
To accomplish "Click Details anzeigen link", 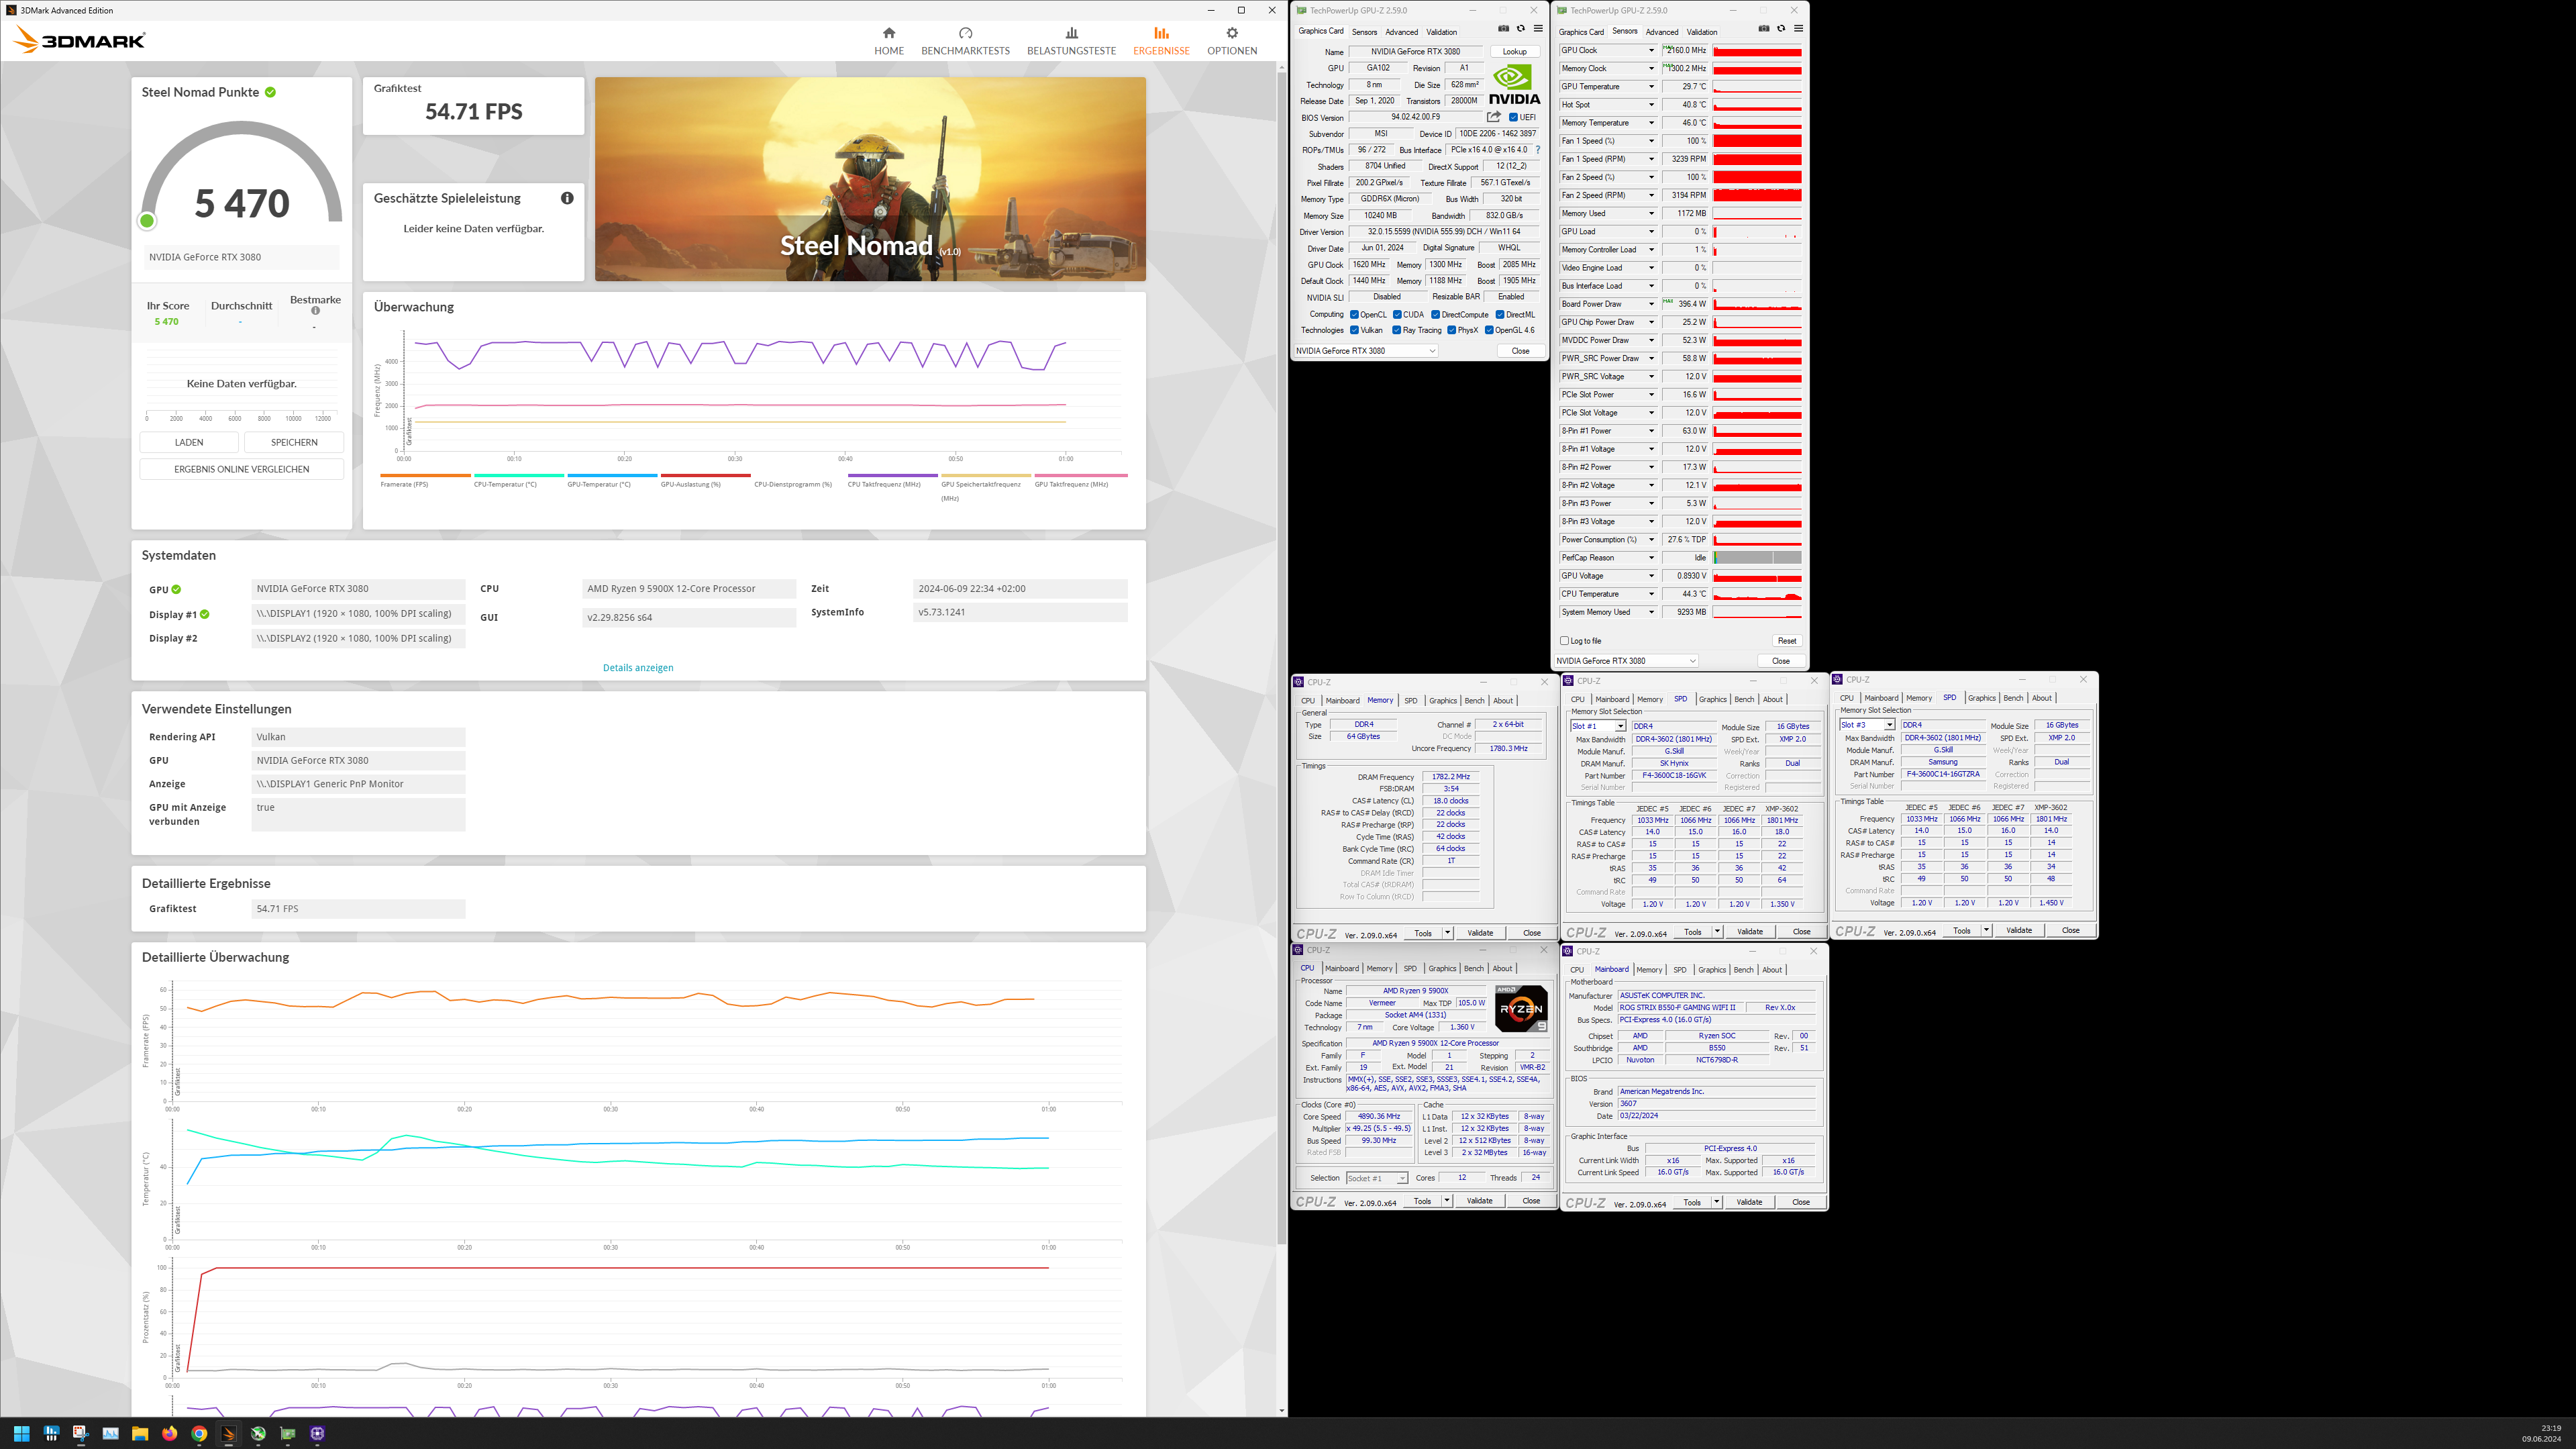I will [x=638, y=668].
